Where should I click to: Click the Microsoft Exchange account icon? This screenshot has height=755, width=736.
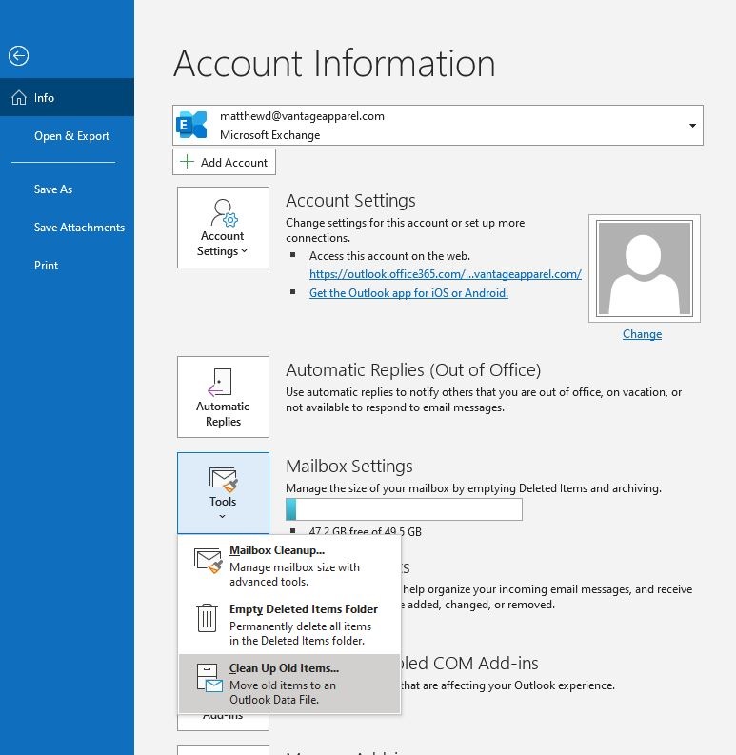(191, 125)
